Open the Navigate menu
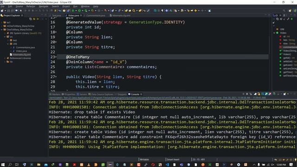Screen dimensions: 297x167 (x=43, y=6)
